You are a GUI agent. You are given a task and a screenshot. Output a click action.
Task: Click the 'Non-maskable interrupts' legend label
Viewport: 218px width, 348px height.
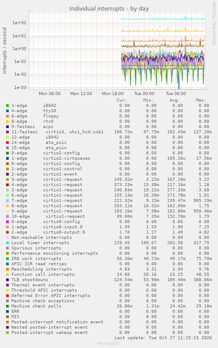tap(42, 238)
